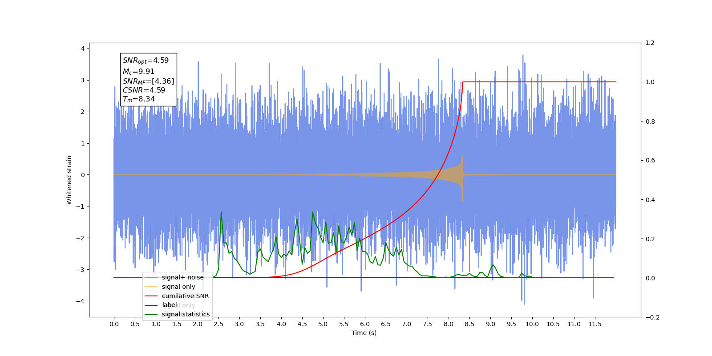The width and height of the screenshot is (712, 356).
Task: Click the SNR_opt=4.59 annotation text
Action: tap(146, 61)
